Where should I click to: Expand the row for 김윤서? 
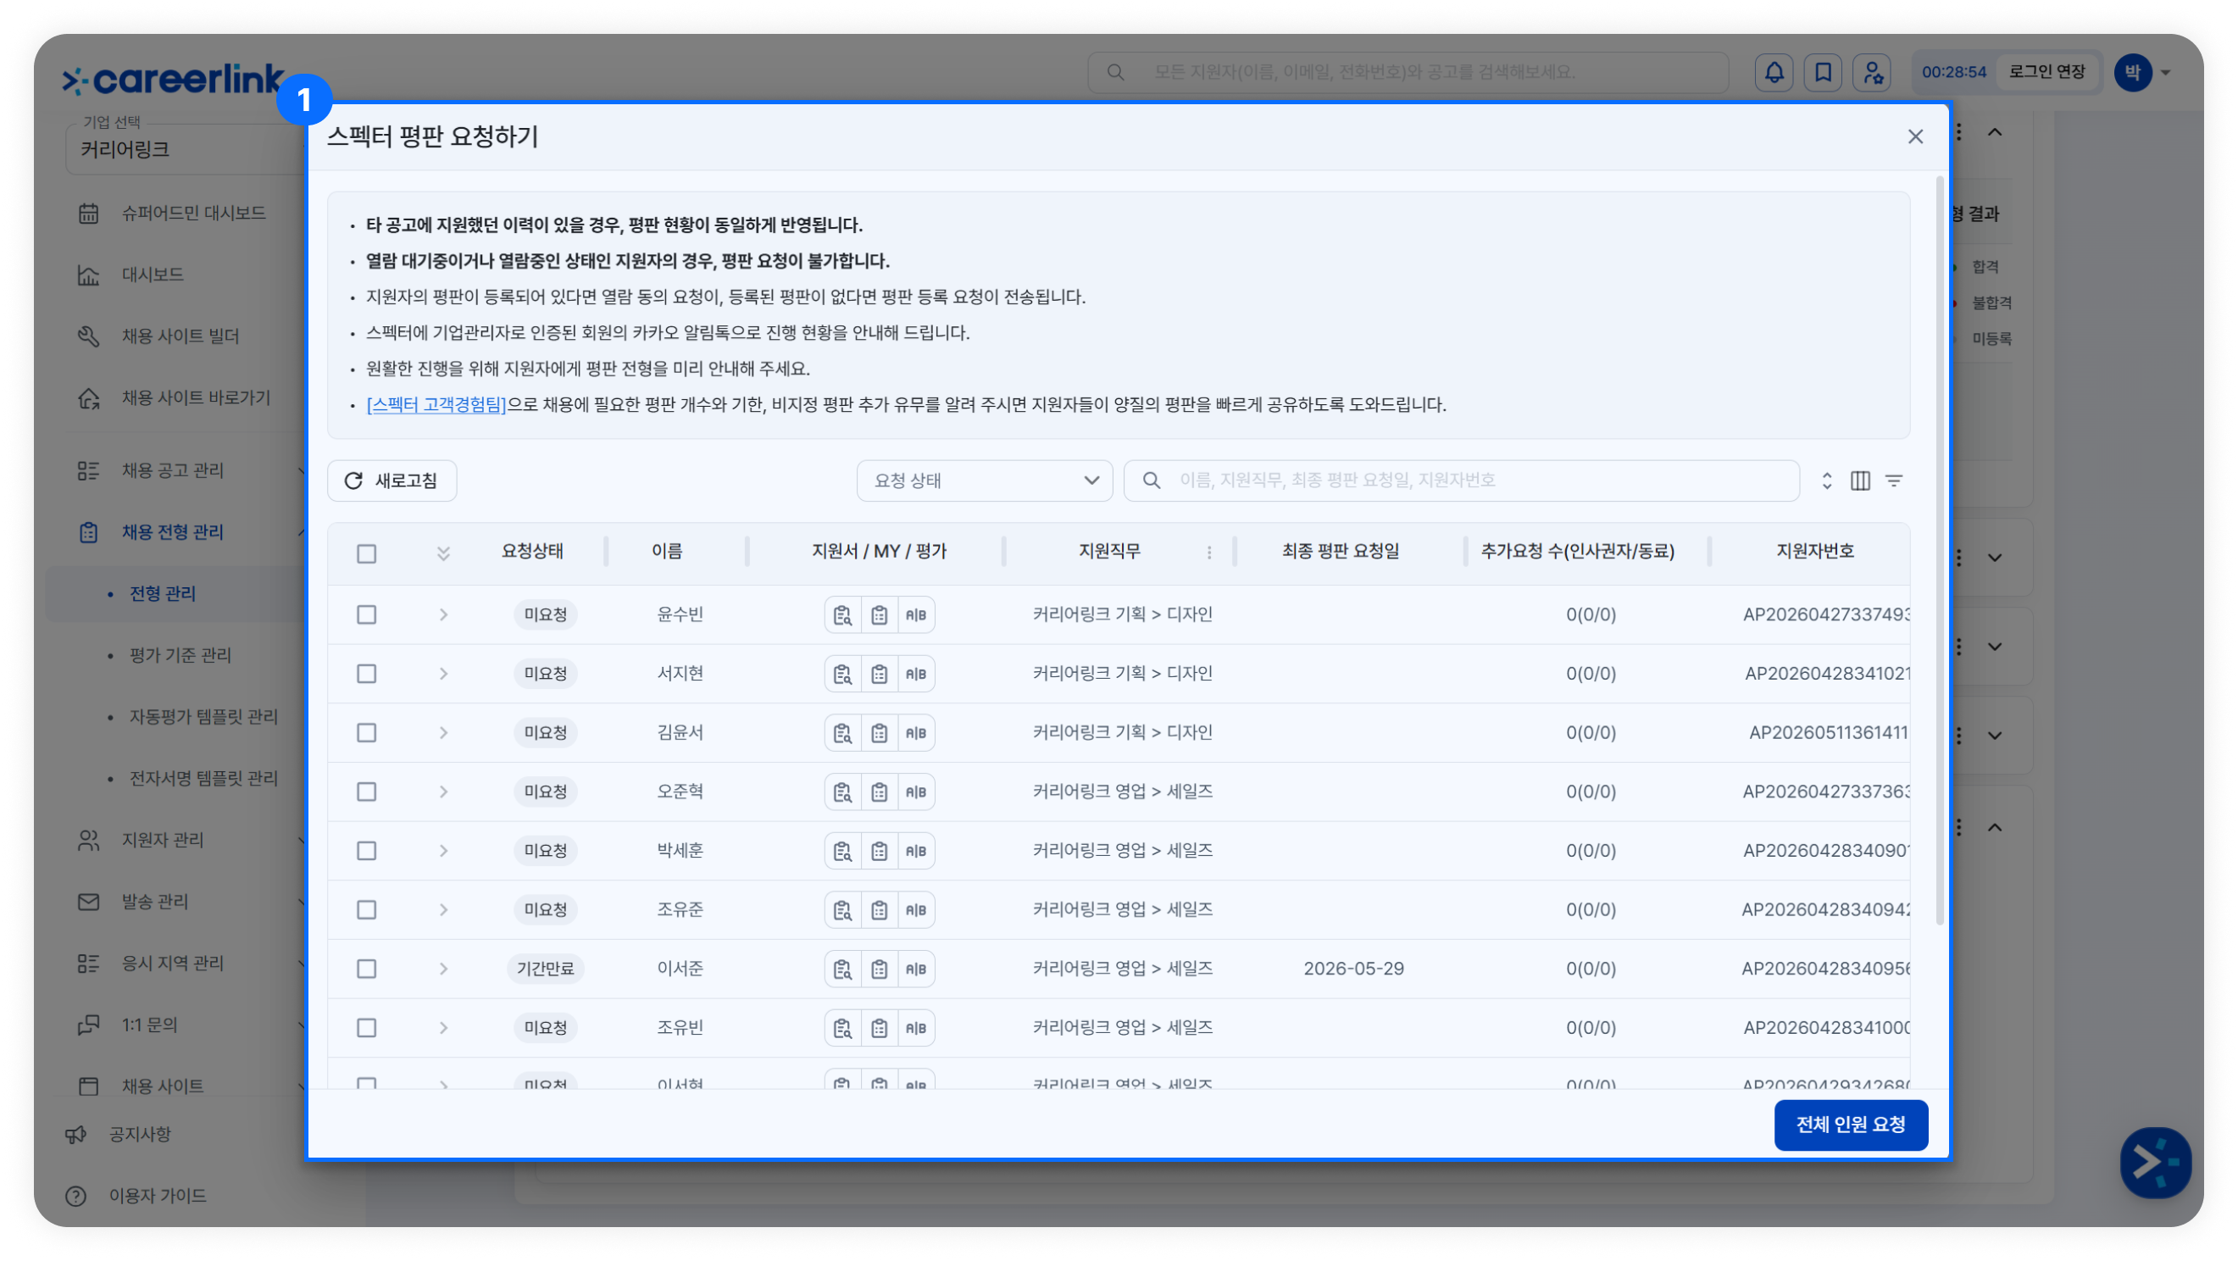(443, 734)
